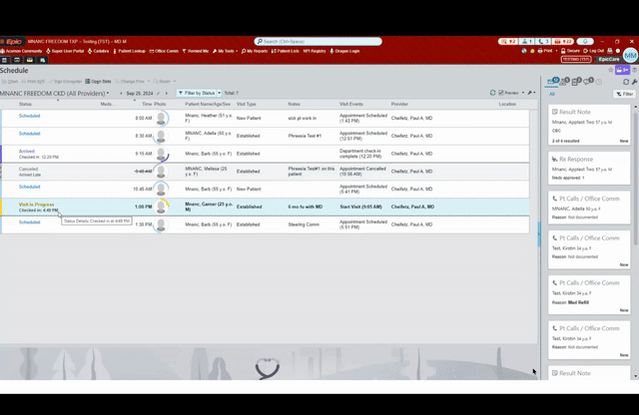
Task: Click the Print button
Action: (x=544, y=51)
